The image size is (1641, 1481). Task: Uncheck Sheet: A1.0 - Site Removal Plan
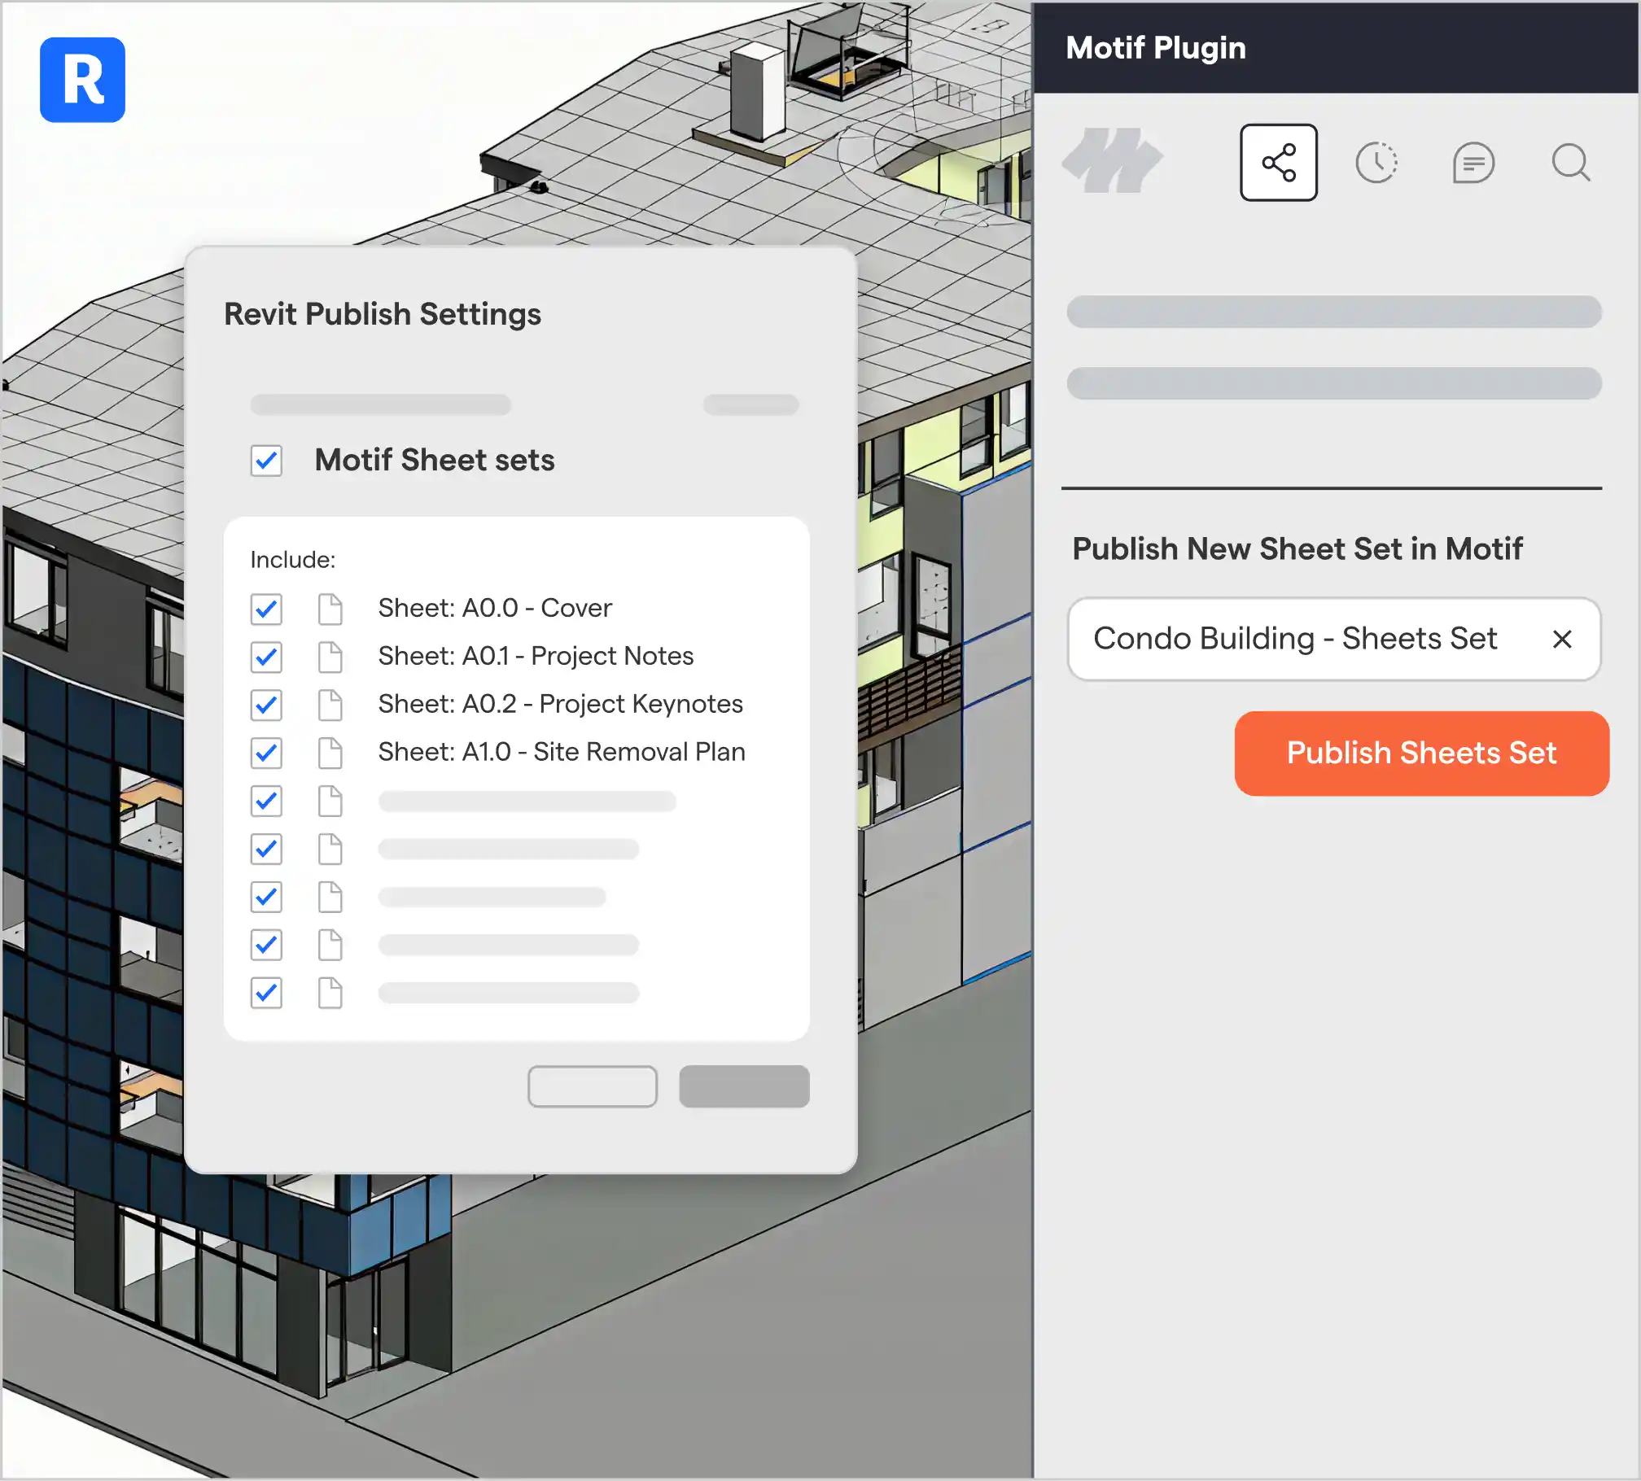(266, 753)
